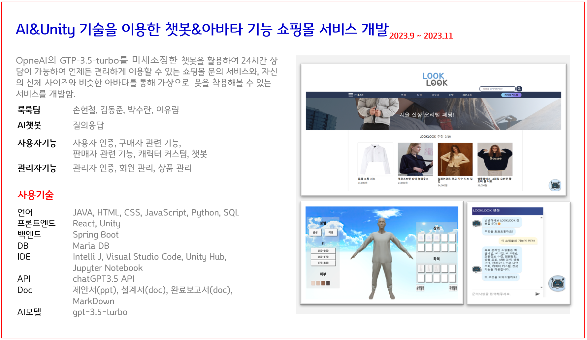
Task: Choose 여성 gender in avatar customizer
Action: tap(331, 232)
